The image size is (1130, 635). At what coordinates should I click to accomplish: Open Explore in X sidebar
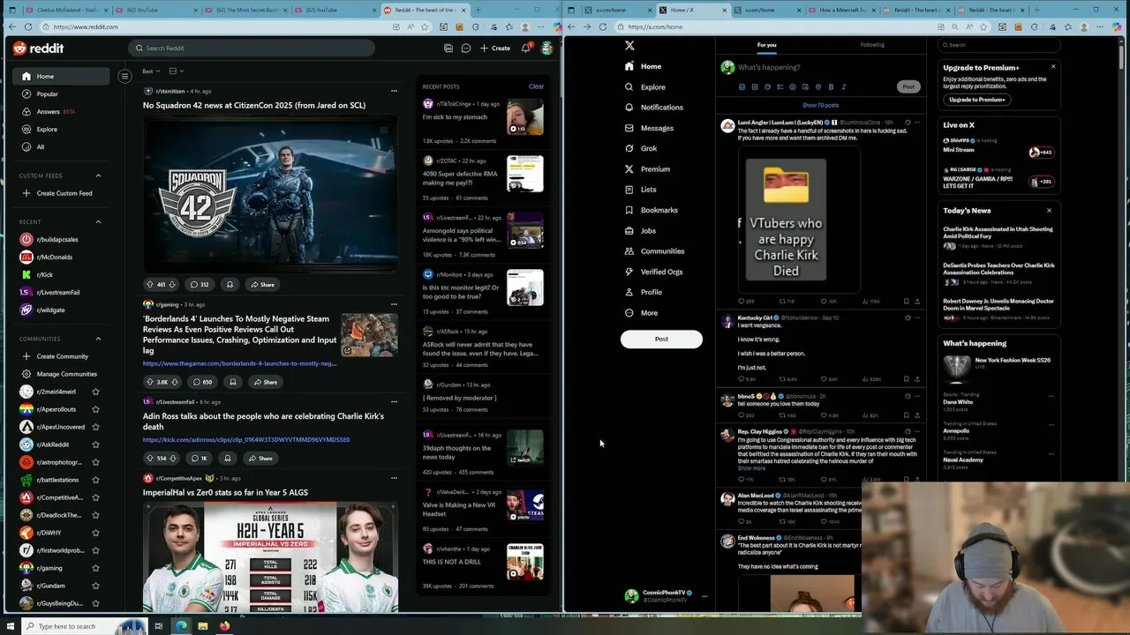pyautogui.click(x=644, y=86)
